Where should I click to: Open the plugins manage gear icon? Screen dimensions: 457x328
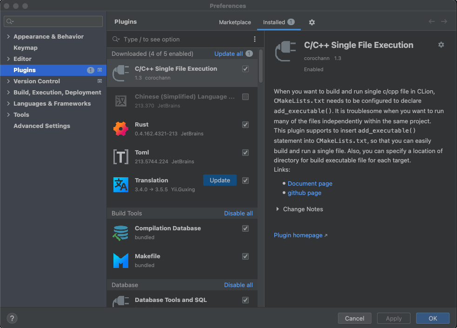(x=311, y=22)
